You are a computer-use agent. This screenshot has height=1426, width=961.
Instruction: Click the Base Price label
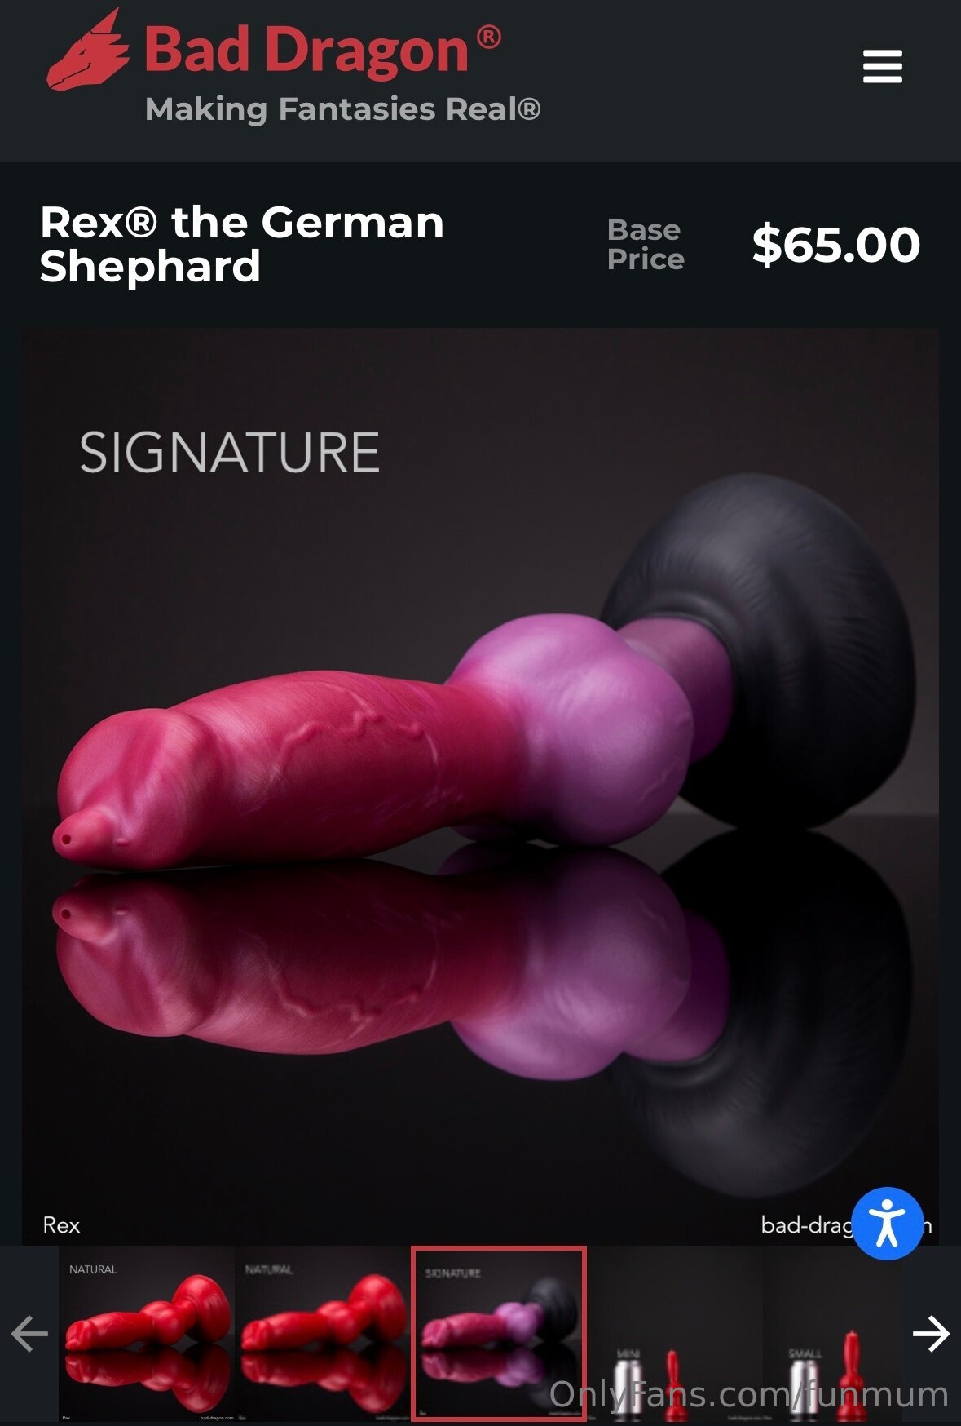coord(646,245)
